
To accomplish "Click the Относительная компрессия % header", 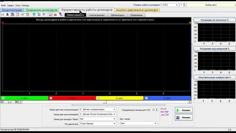I will point(215,77).
